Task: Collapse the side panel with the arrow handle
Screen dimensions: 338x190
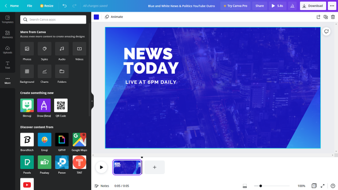Action: pos(92,101)
